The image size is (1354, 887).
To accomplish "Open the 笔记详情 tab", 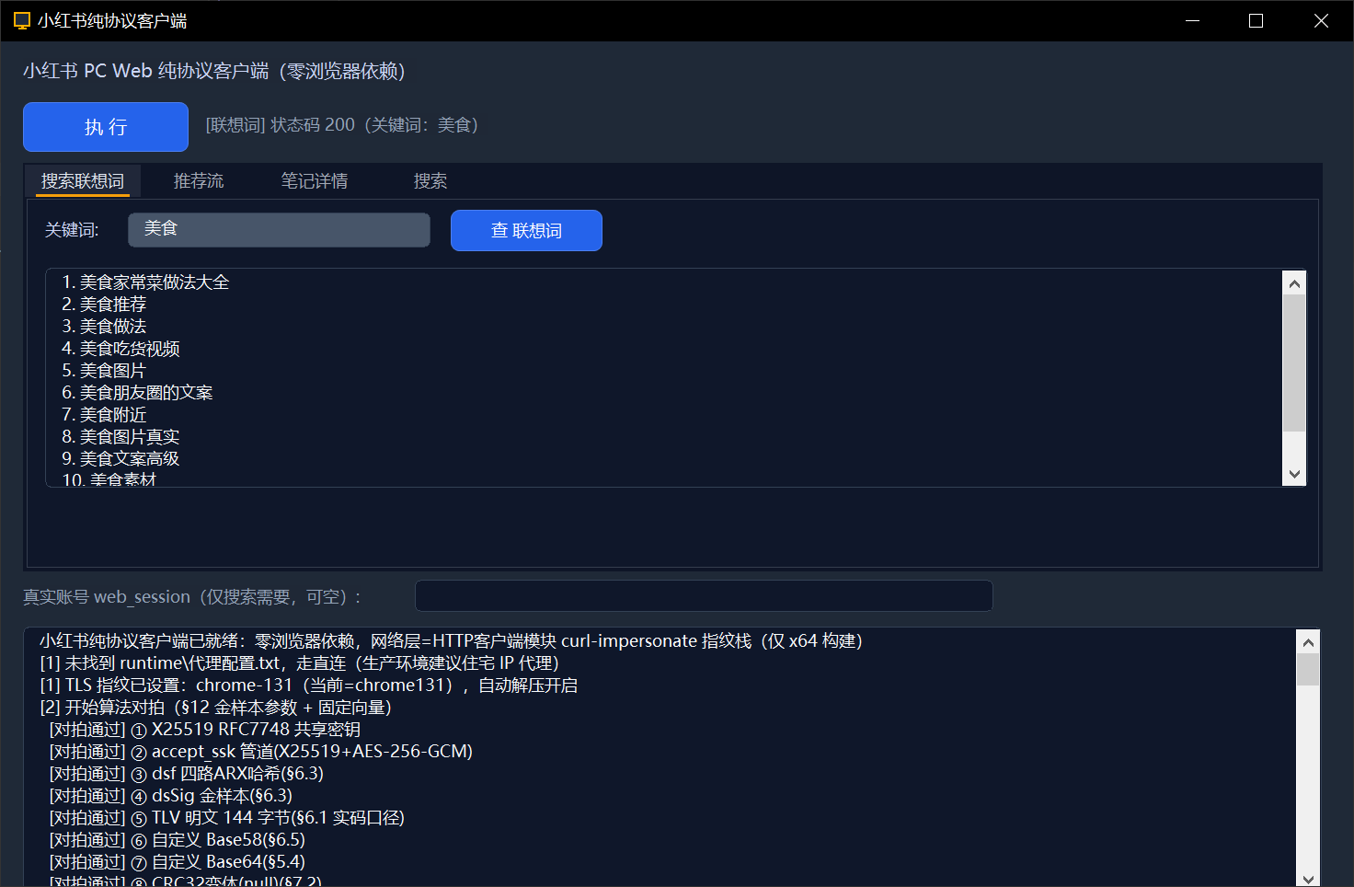I will tap(315, 180).
